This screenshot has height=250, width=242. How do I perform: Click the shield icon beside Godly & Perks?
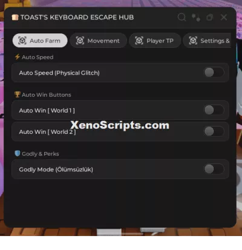(18, 154)
